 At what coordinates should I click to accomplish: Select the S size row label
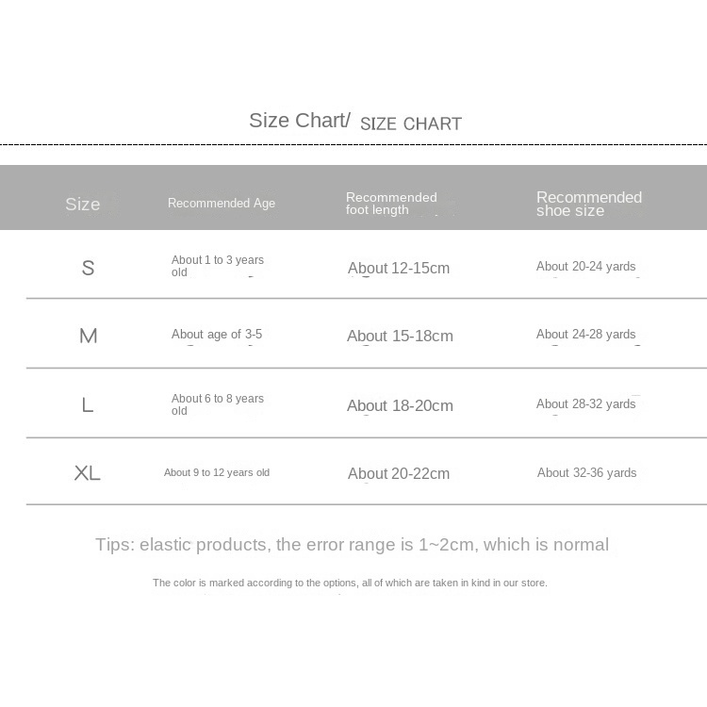88,269
